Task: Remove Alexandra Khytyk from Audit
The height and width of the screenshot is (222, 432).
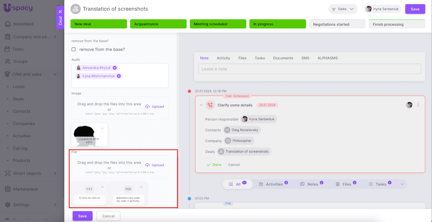Action: (x=115, y=68)
